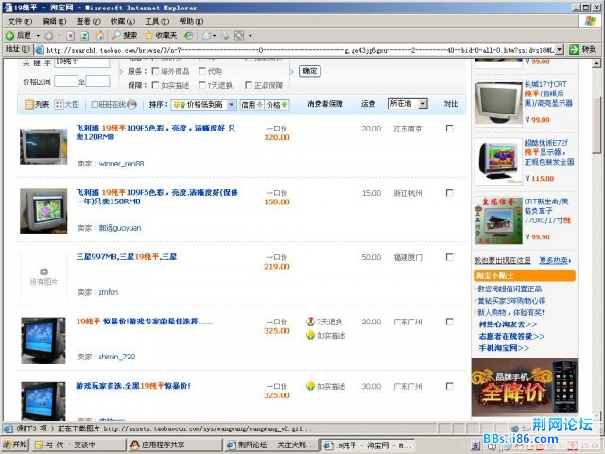
Task: Open the 开始 Start button
Action: click(x=15, y=445)
